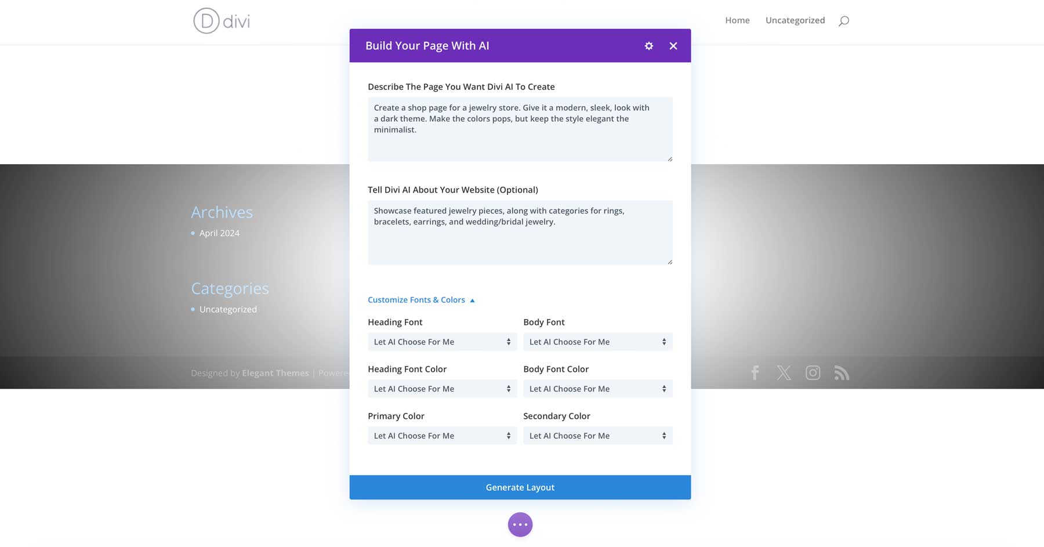Close the Build Your Page With AI modal
Image resolution: width=1044 pixels, height=547 pixels.
[673, 46]
